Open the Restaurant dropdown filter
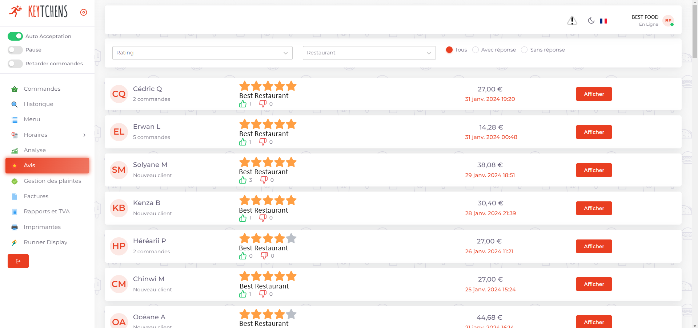Screen dimensions: 698x328 pos(369,53)
